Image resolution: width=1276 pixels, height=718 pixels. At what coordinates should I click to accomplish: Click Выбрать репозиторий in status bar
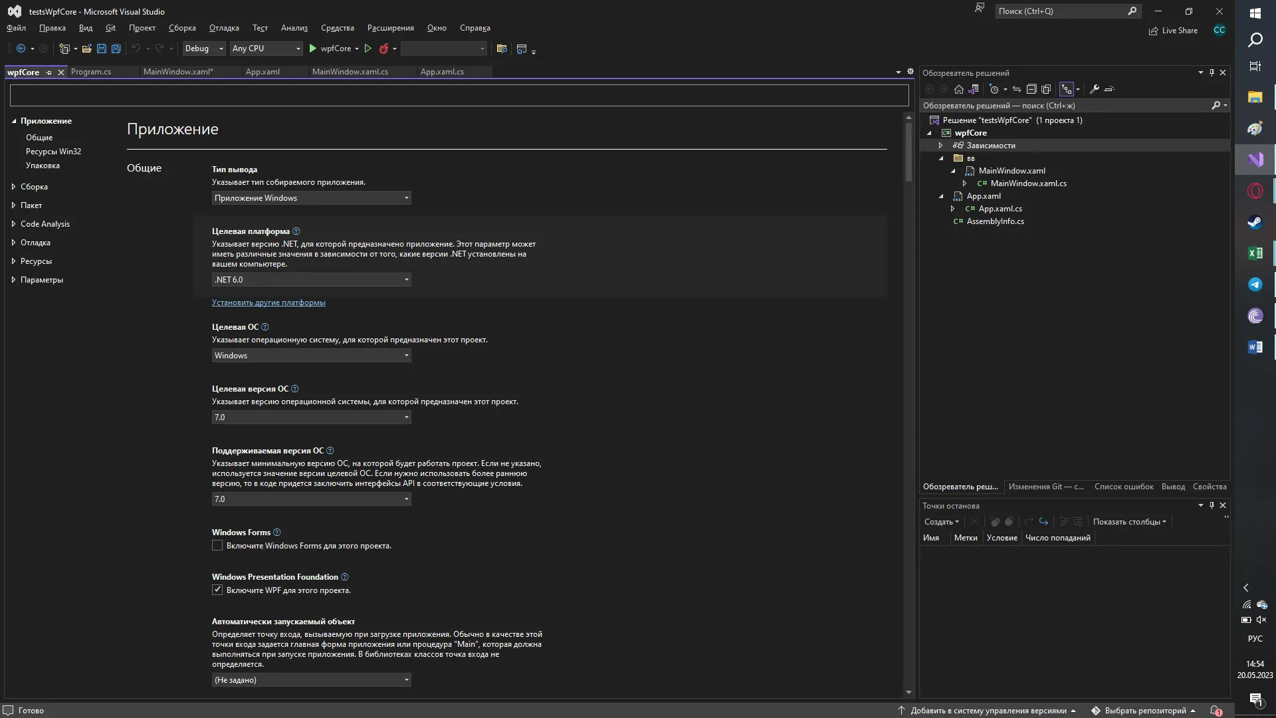coord(1144,711)
